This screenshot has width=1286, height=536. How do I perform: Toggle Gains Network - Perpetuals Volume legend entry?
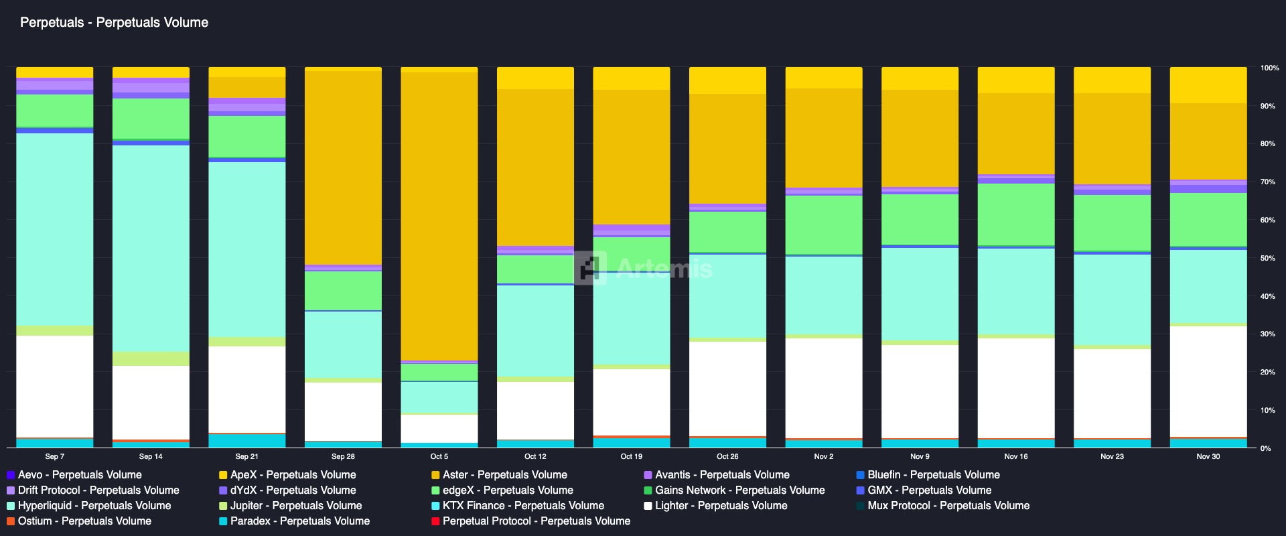pyautogui.click(x=739, y=490)
